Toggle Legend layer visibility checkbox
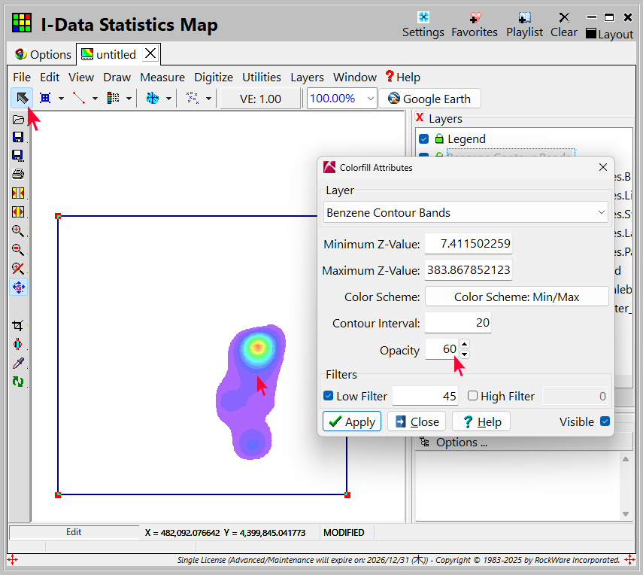643x575 pixels. coord(424,139)
